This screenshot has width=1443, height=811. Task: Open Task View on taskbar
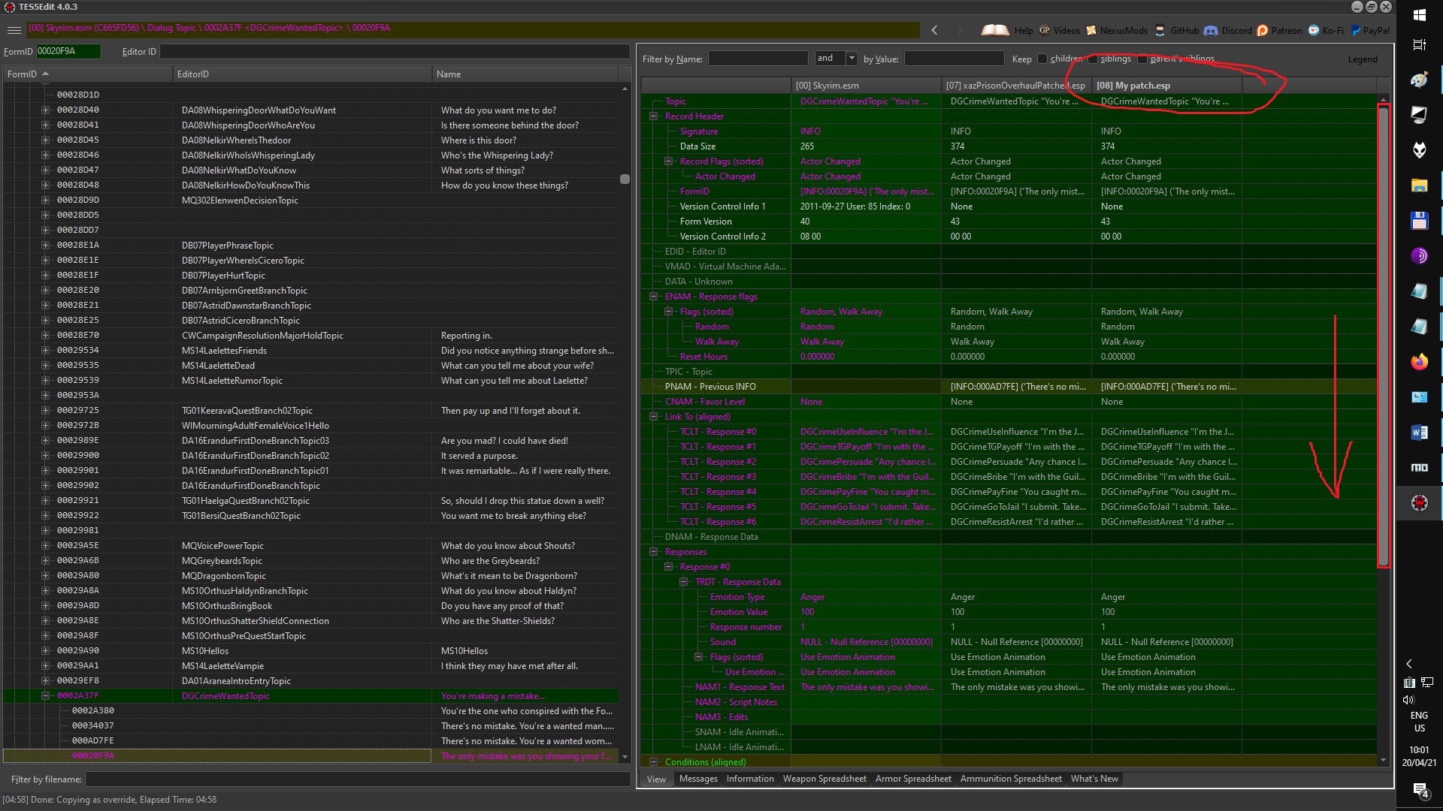click(1419, 45)
